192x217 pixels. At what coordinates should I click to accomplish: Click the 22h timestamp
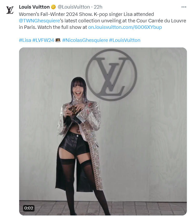(98, 7)
